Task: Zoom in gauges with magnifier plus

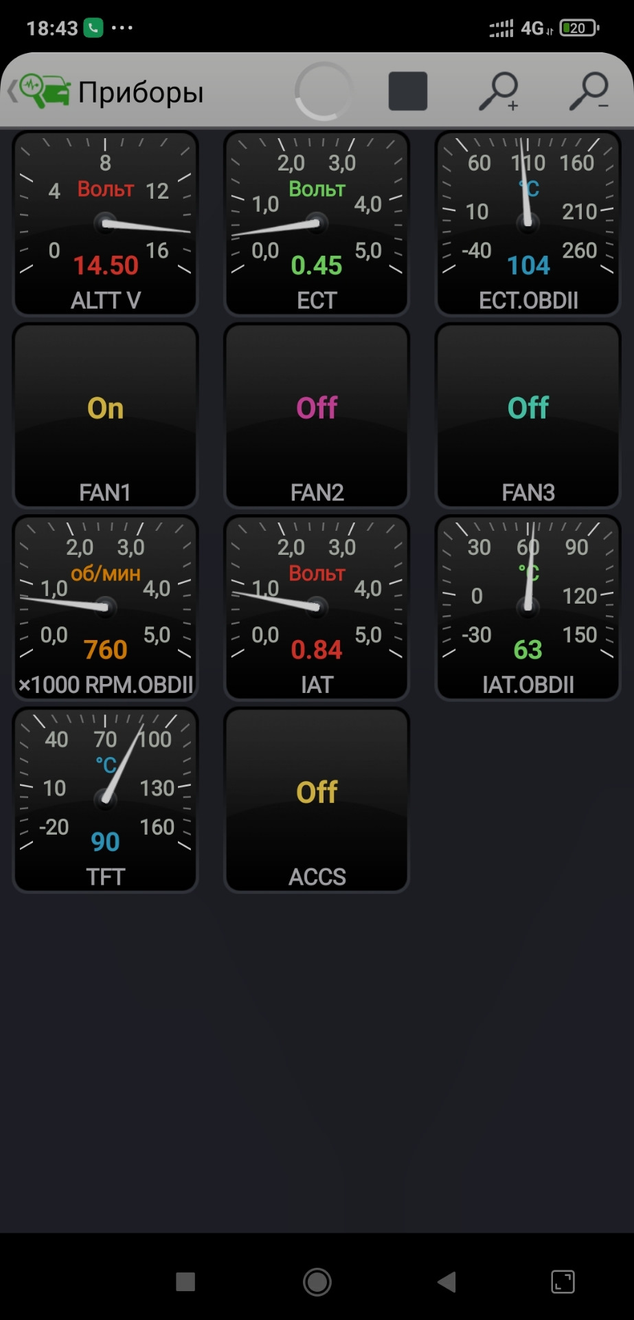Action: [498, 91]
